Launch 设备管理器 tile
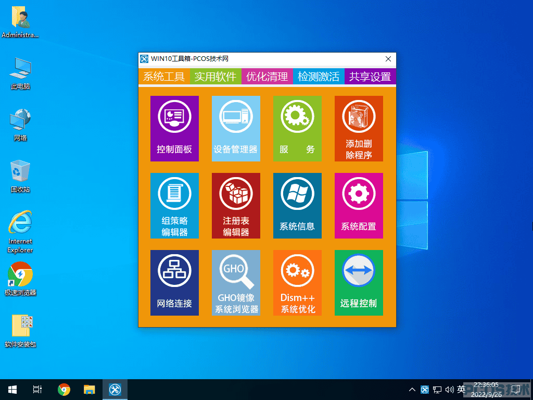The height and width of the screenshot is (400, 533). click(x=236, y=129)
